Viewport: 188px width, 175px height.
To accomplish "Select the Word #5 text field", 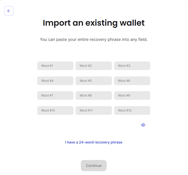I will [x=93, y=81].
